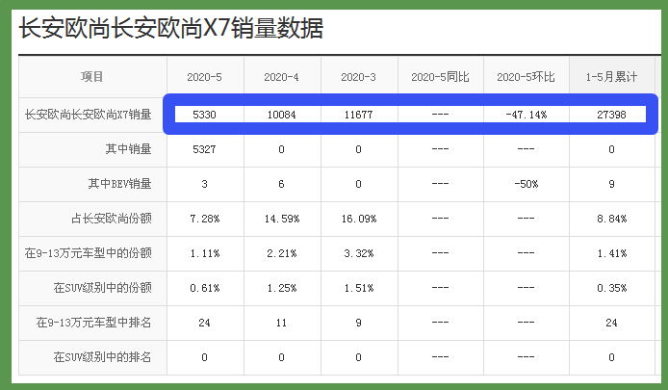Select the 10084 sales value

click(282, 115)
